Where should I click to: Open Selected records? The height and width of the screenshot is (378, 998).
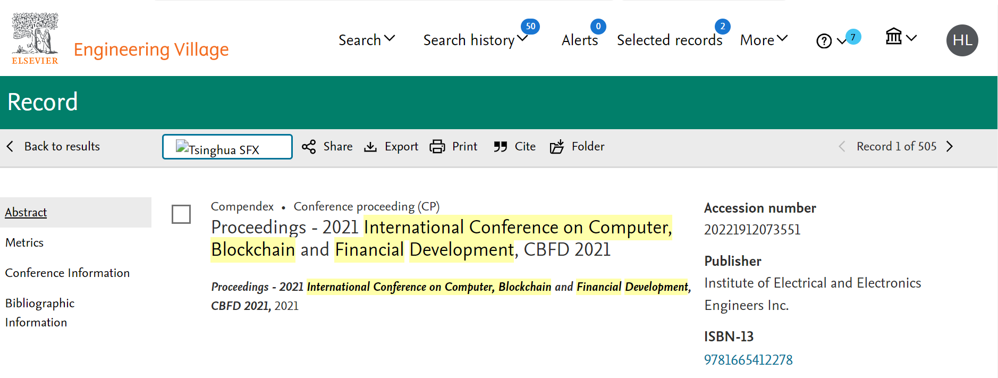pyautogui.click(x=670, y=40)
